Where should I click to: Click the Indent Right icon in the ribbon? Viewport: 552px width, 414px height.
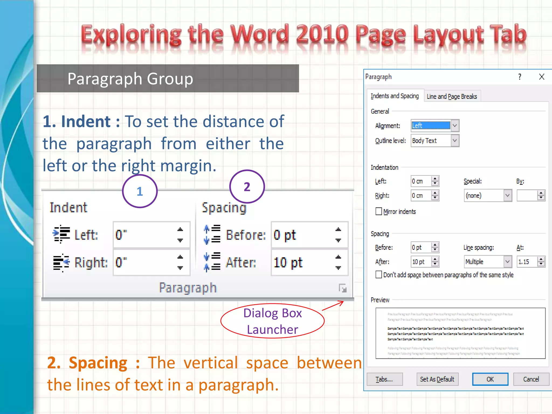click(x=61, y=263)
